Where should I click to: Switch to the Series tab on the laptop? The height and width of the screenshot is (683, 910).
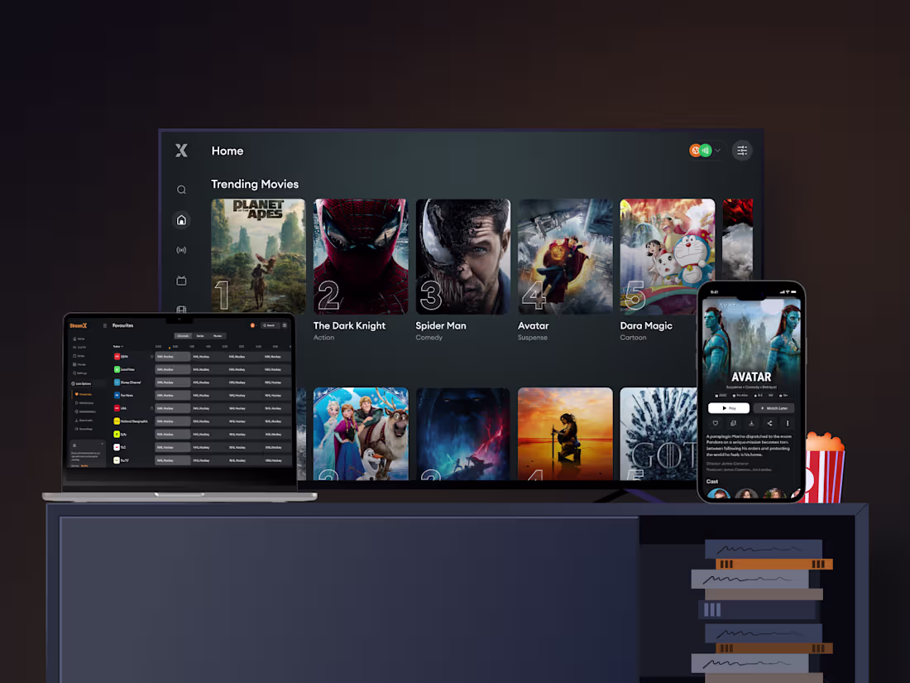(201, 335)
